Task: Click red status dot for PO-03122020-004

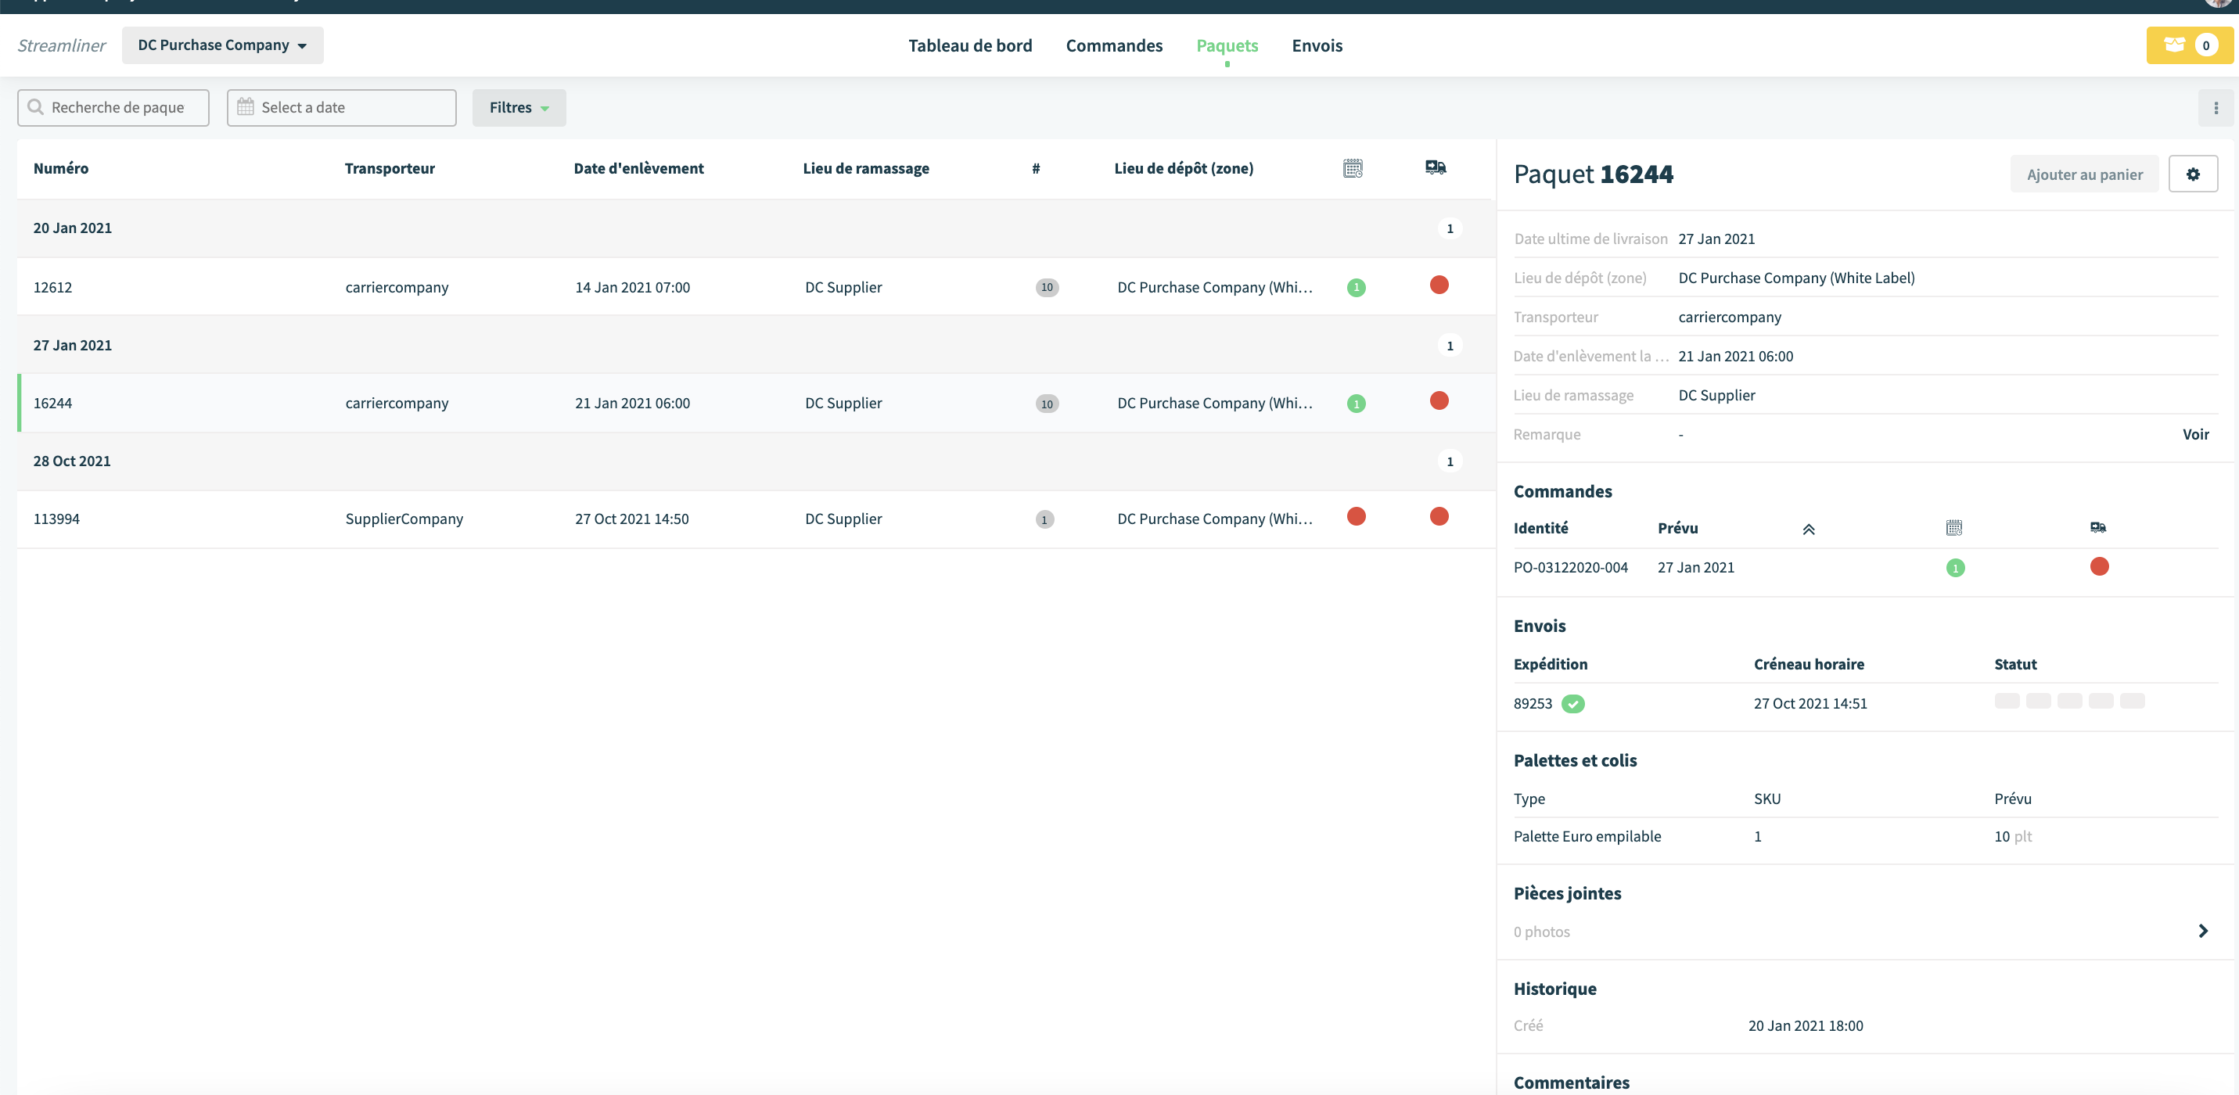Action: pos(2099,566)
